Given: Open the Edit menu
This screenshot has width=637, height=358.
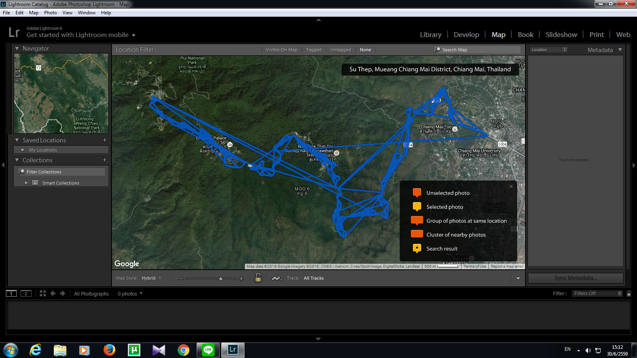Looking at the screenshot, I should tap(20, 13).
